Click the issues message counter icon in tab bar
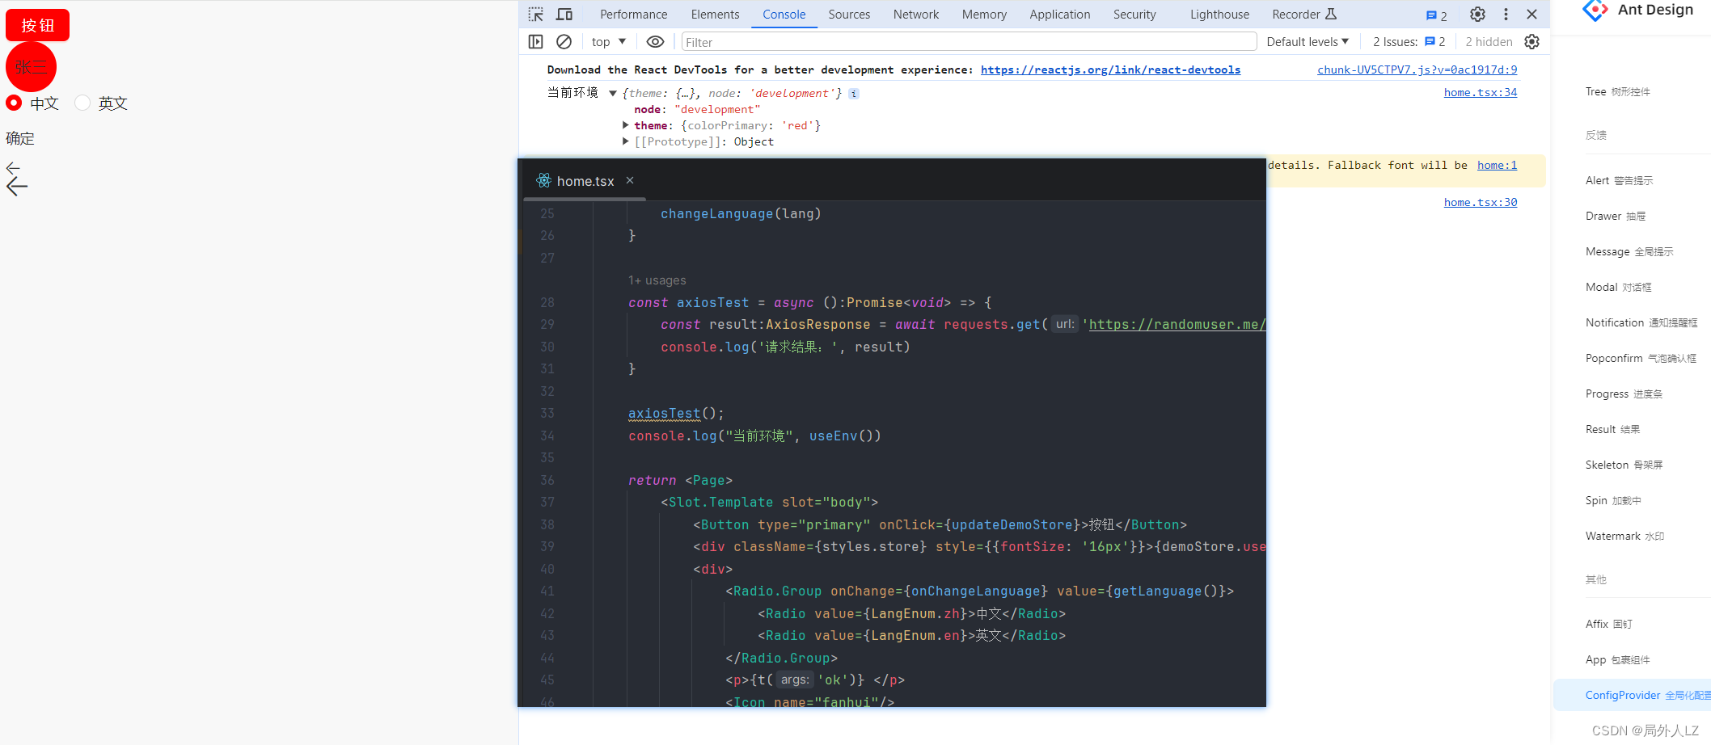Screen dimensions: 1711x745 point(1436,15)
